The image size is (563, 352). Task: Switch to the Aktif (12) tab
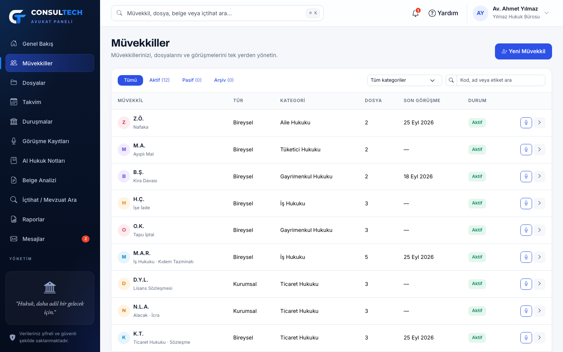click(x=160, y=80)
